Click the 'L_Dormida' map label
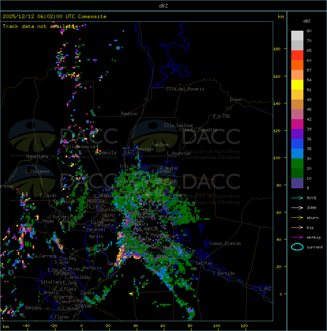The image size is (327, 331). pos(224,273)
